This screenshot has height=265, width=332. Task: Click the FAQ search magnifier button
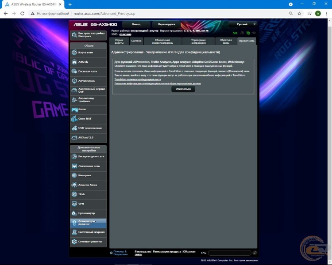(x=255, y=253)
